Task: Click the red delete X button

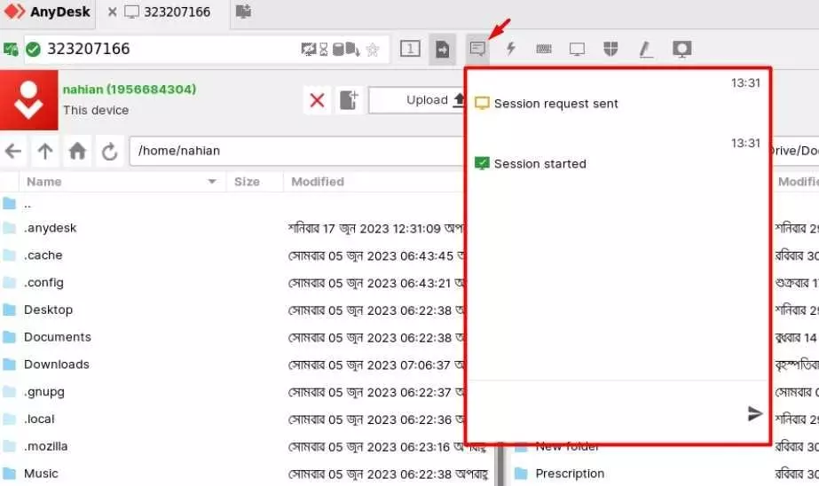Action: 317,99
